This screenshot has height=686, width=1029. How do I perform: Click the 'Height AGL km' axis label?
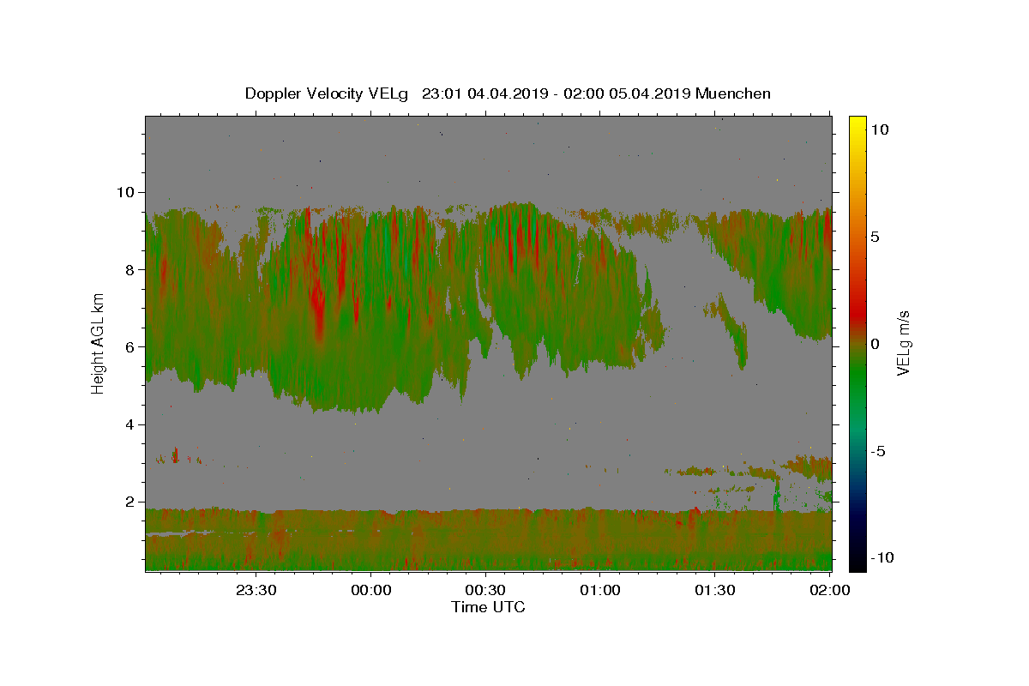point(99,343)
